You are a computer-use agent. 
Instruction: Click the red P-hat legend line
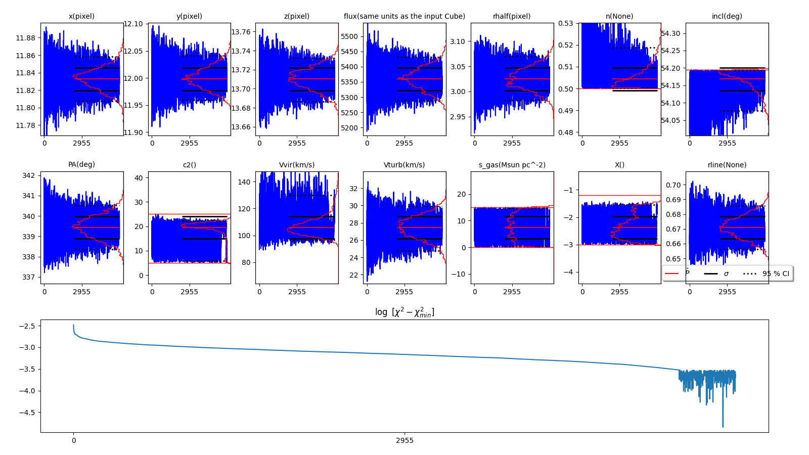671,274
